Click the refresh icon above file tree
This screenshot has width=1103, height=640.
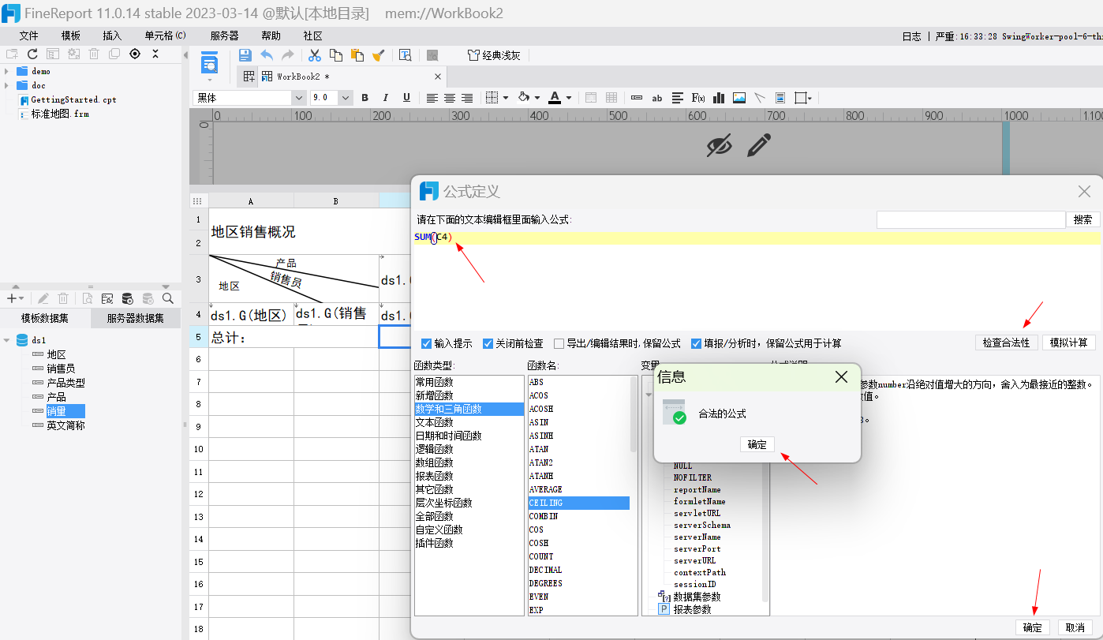click(32, 54)
